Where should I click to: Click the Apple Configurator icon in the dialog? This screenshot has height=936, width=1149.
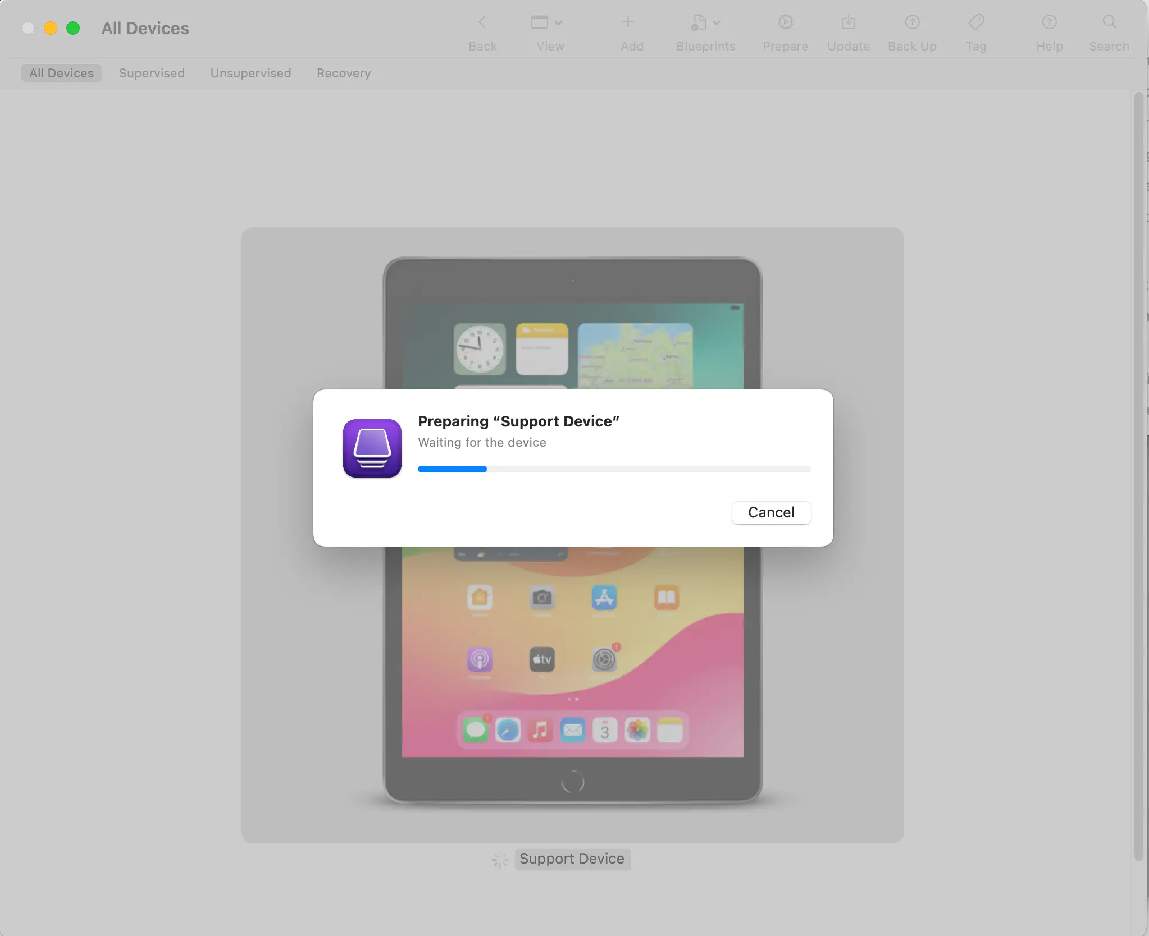372,448
